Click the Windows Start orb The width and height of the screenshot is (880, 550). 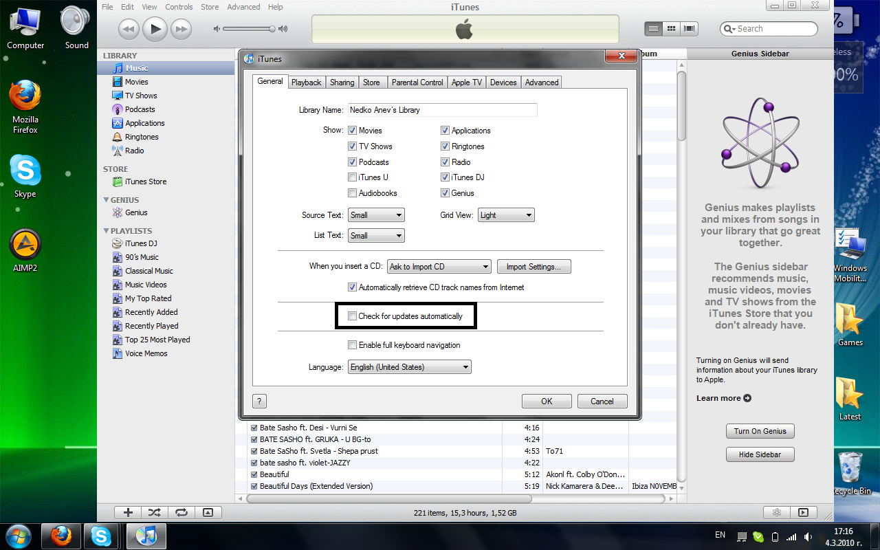coord(18,536)
